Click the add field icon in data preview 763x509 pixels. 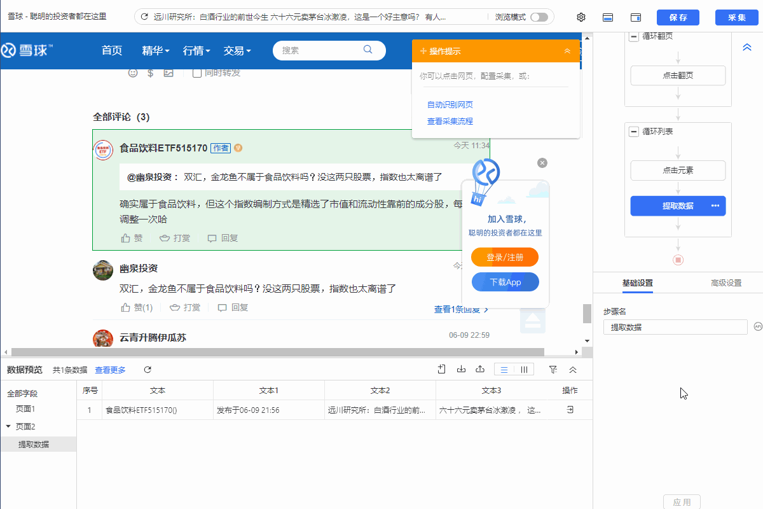pos(441,369)
